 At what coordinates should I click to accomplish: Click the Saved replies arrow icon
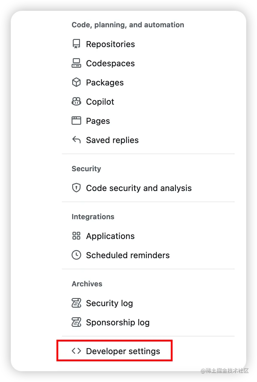pos(76,140)
